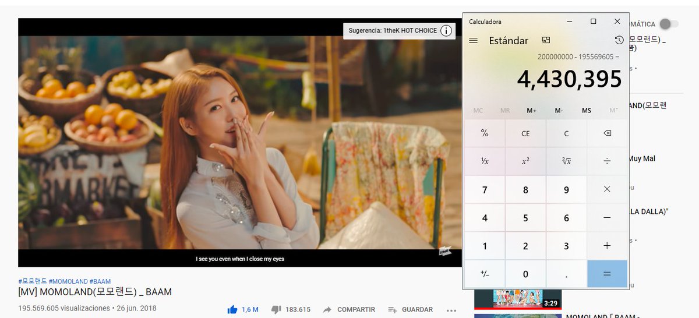Image resolution: width=699 pixels, height=318 pixels.
Task: Click the M+ memory add button
Action: point(532,111)
